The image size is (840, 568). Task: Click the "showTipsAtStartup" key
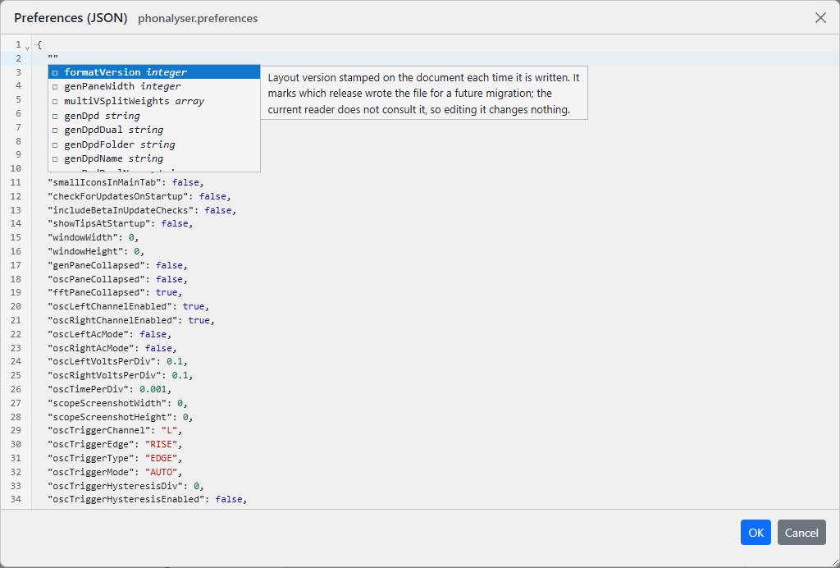pos(99,223)
